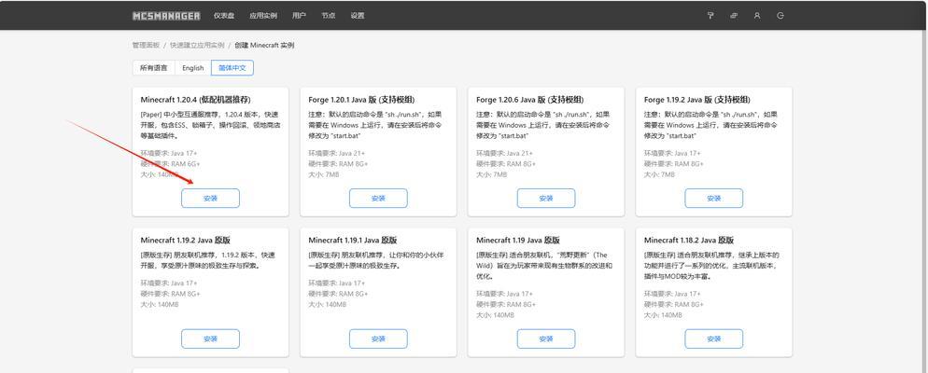Click the Minecraft 1.18.2 Java 原版 title

point(689,241)
